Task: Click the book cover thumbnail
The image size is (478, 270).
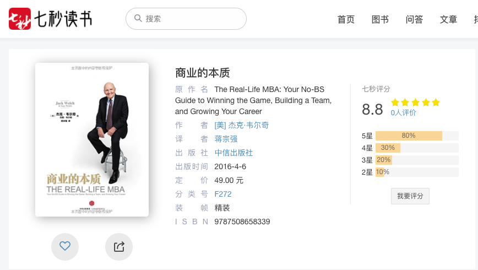Action: 92,140
